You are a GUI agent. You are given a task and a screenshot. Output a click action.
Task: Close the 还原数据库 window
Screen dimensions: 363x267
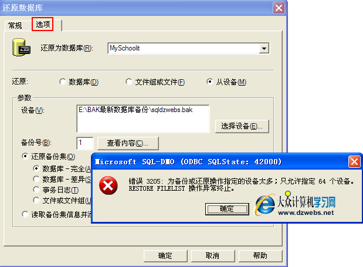279,8
